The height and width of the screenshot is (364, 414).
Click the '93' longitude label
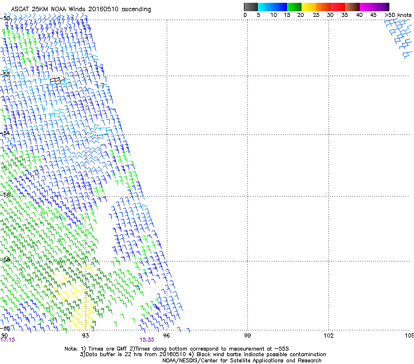point(86,335)
